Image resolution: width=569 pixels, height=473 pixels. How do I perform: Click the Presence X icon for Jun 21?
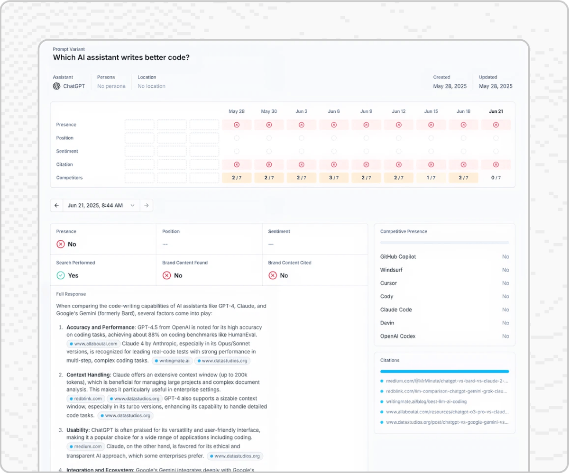point(496,125)
